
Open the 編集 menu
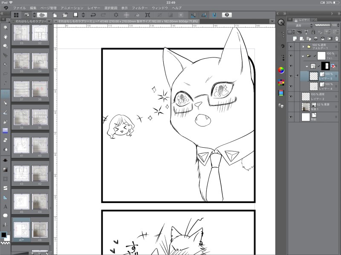[x=33, y=8]
